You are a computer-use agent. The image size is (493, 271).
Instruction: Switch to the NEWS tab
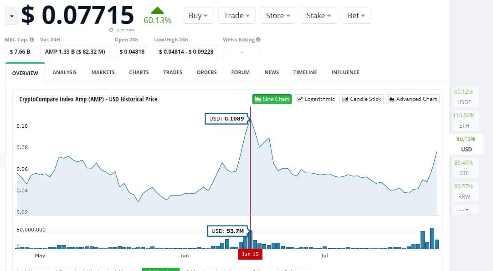coord(272,72)
